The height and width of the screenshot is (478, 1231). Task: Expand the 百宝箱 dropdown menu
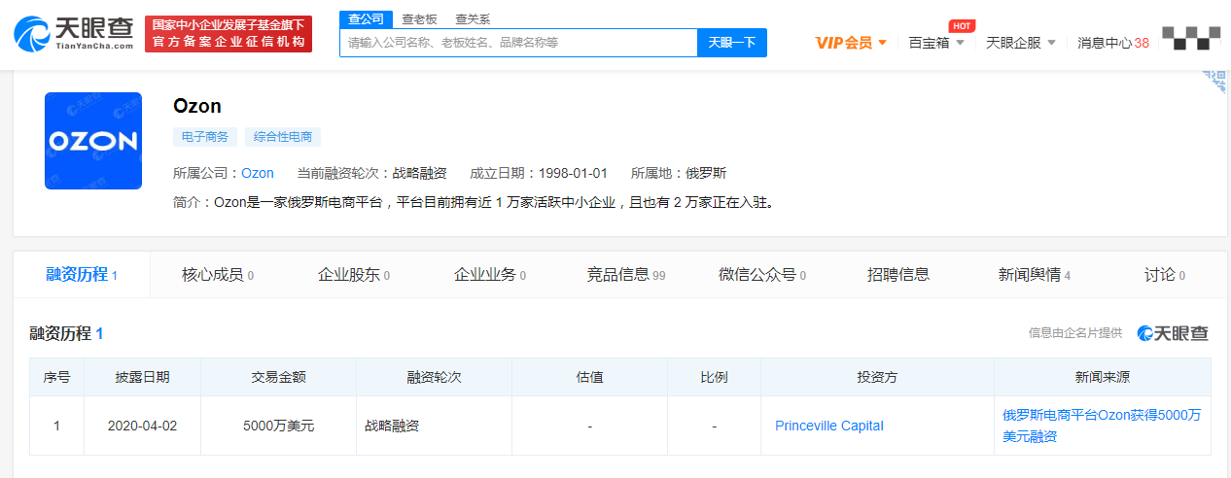click(936, 43)
